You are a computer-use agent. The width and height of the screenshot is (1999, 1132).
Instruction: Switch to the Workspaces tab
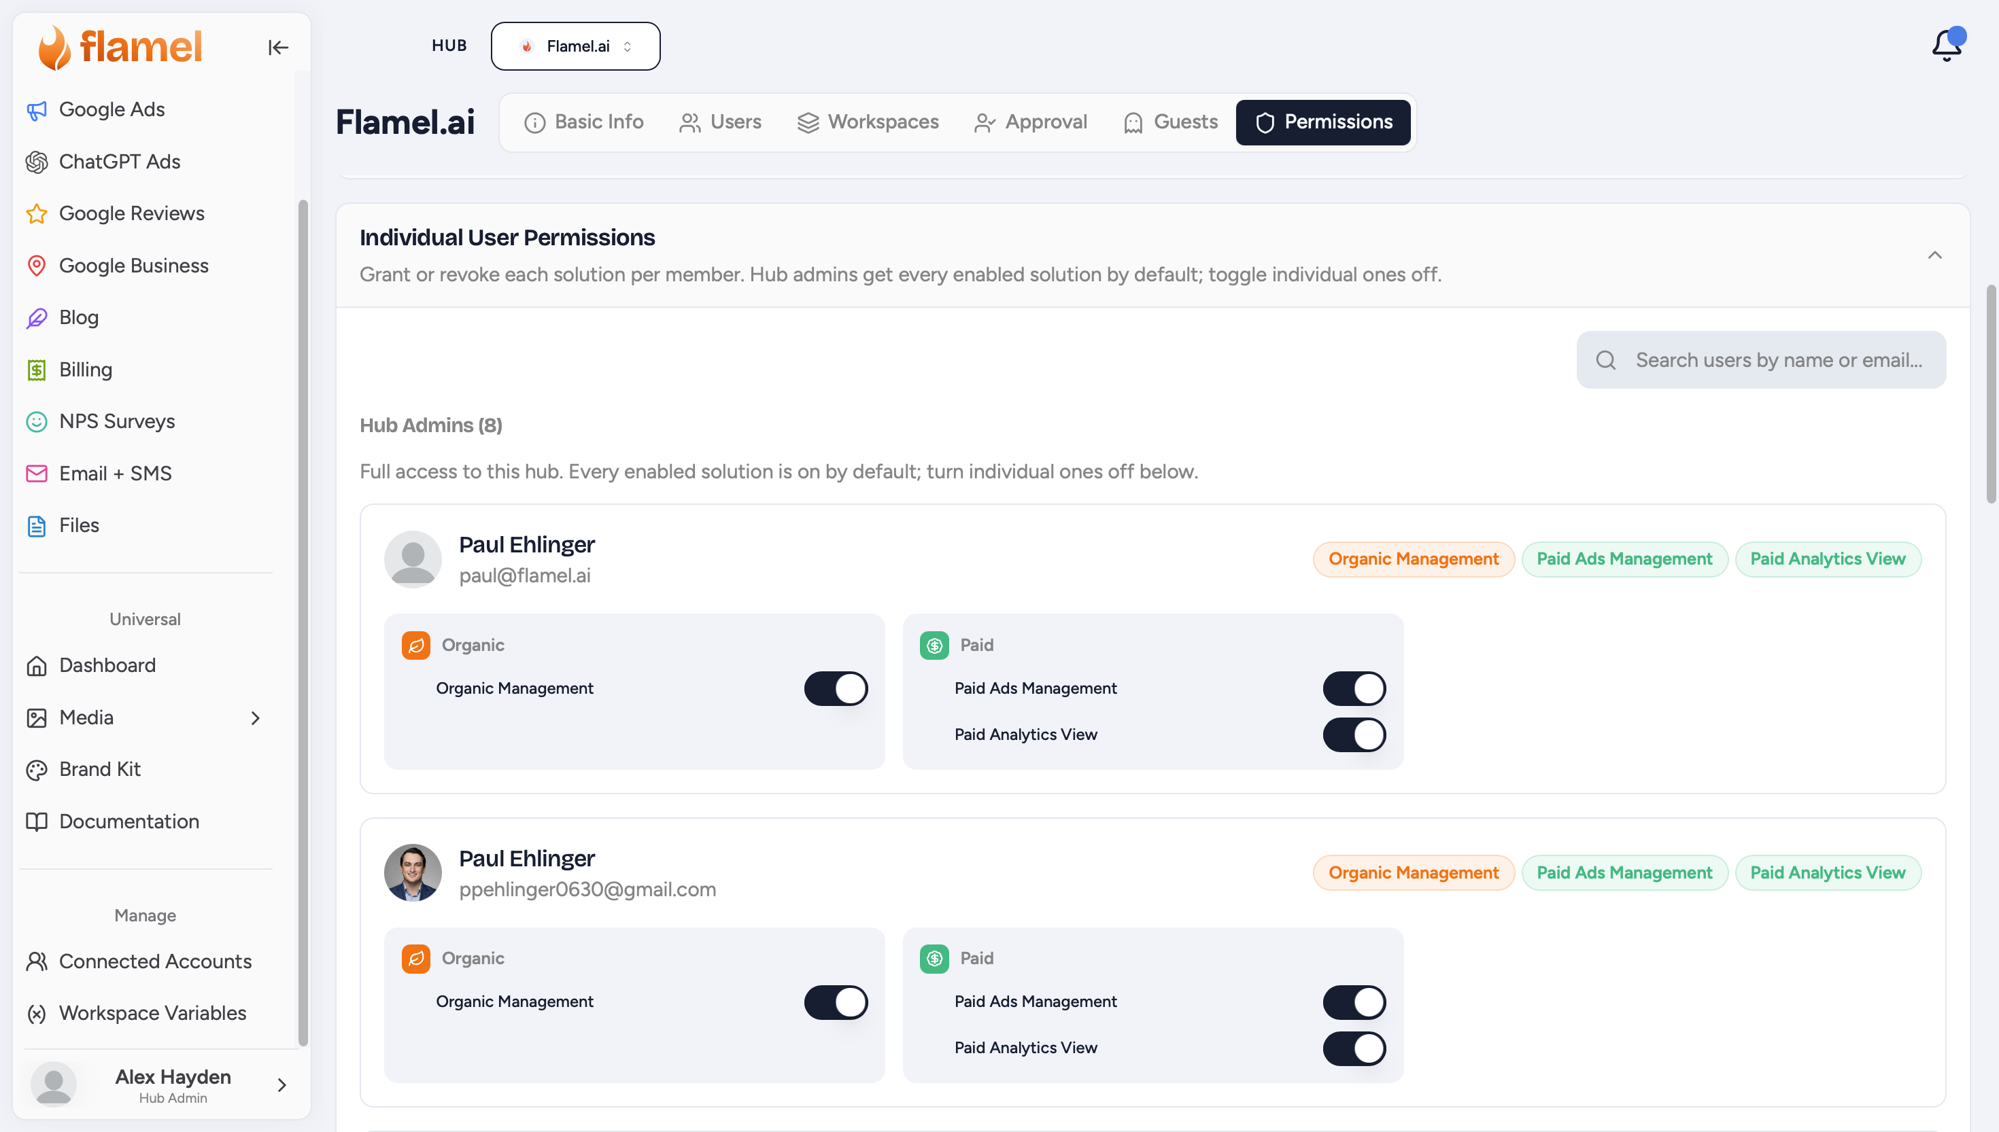coord(868,122)
